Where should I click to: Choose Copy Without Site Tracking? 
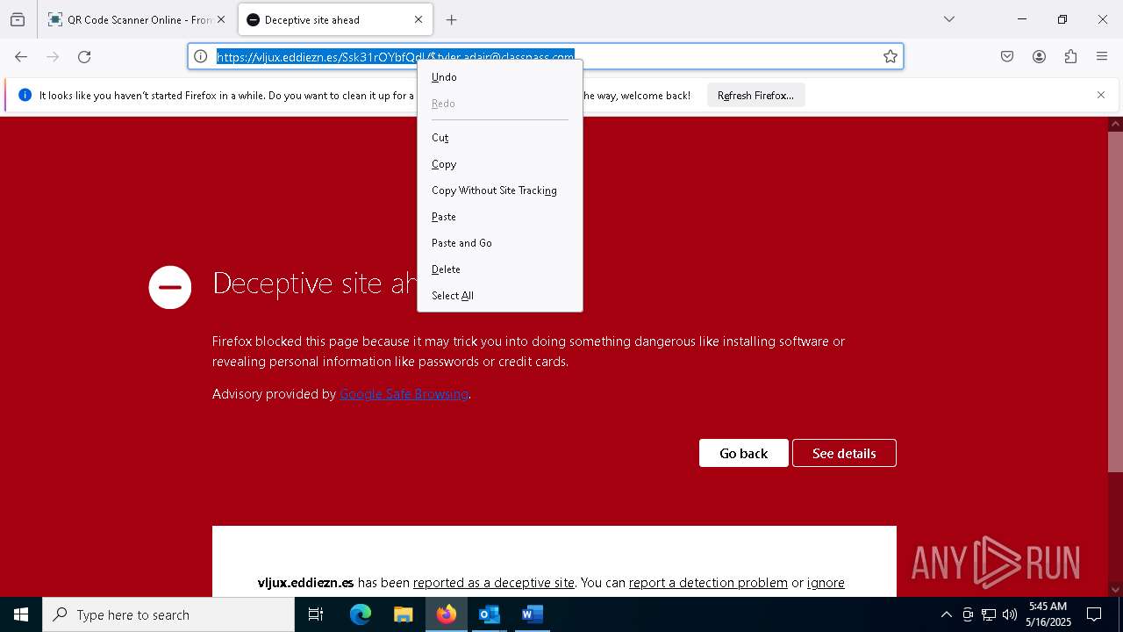pyautogui.click(x=500, y=190)
